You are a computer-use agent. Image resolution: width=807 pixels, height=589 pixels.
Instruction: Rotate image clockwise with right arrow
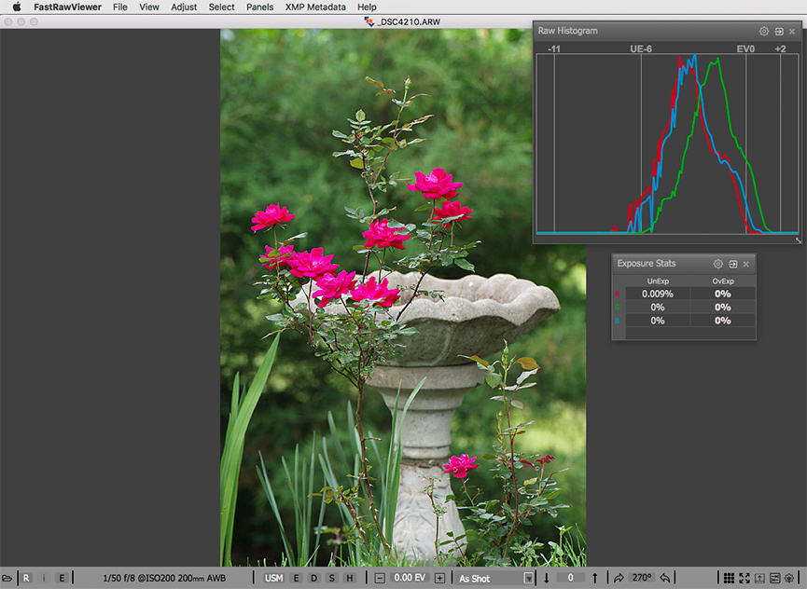coord(618,578)
